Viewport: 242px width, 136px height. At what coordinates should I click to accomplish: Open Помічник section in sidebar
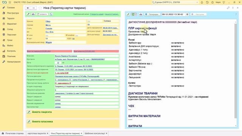point(11,56)
